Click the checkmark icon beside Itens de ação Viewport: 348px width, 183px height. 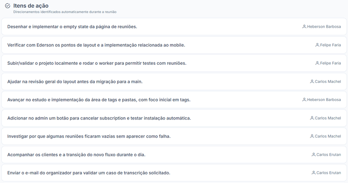(x=8, y=6)
